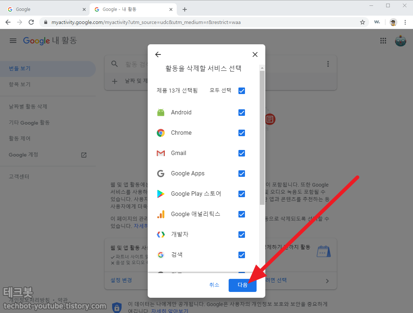Expand the chevron in the auto-delete card
The image size is (413, 313).
(x=327, y=281)
